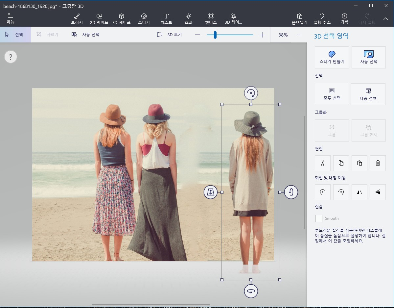Screen dimensions: 394x308
Task: Open the 3D shapes (3D 셰이프) tool
Action: pos(121,19)
